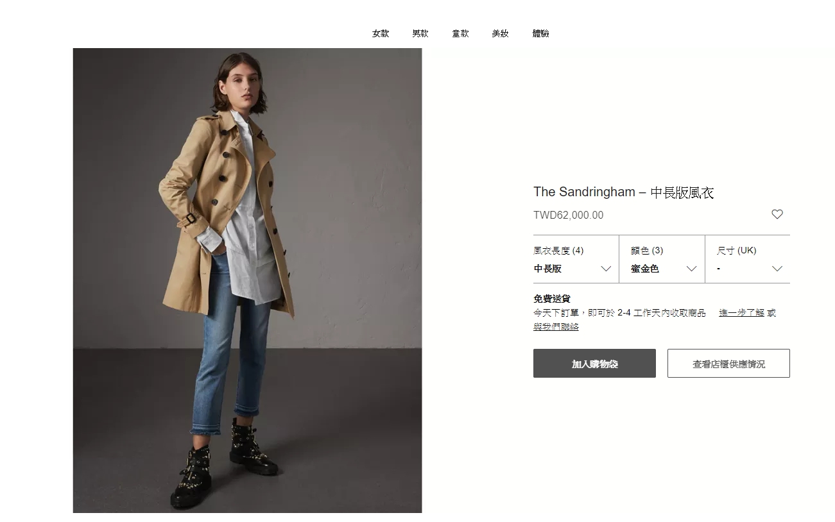Screen dimensions: 835x522
Task: Click the 查看店櫃供應情況 button
Action: tap(728, 363)
